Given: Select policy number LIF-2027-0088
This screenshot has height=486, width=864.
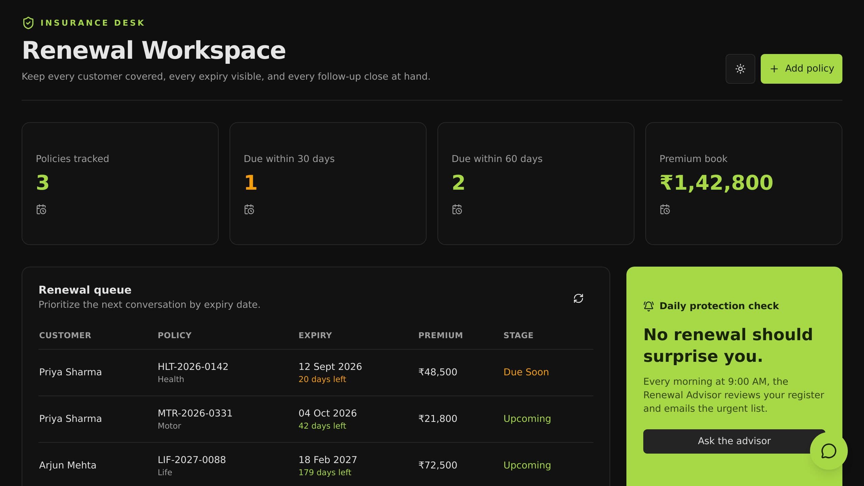Looking at the screenshot, I should pyautogui.click(x=192, y=460).
